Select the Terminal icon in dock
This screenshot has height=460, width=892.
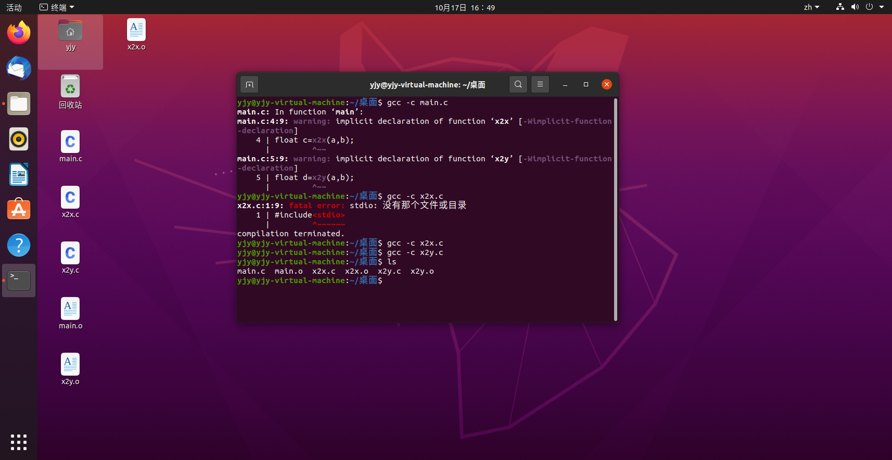point(19,280)
